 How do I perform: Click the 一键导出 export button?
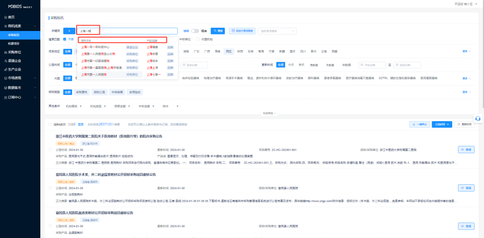(x=419, y=124)
